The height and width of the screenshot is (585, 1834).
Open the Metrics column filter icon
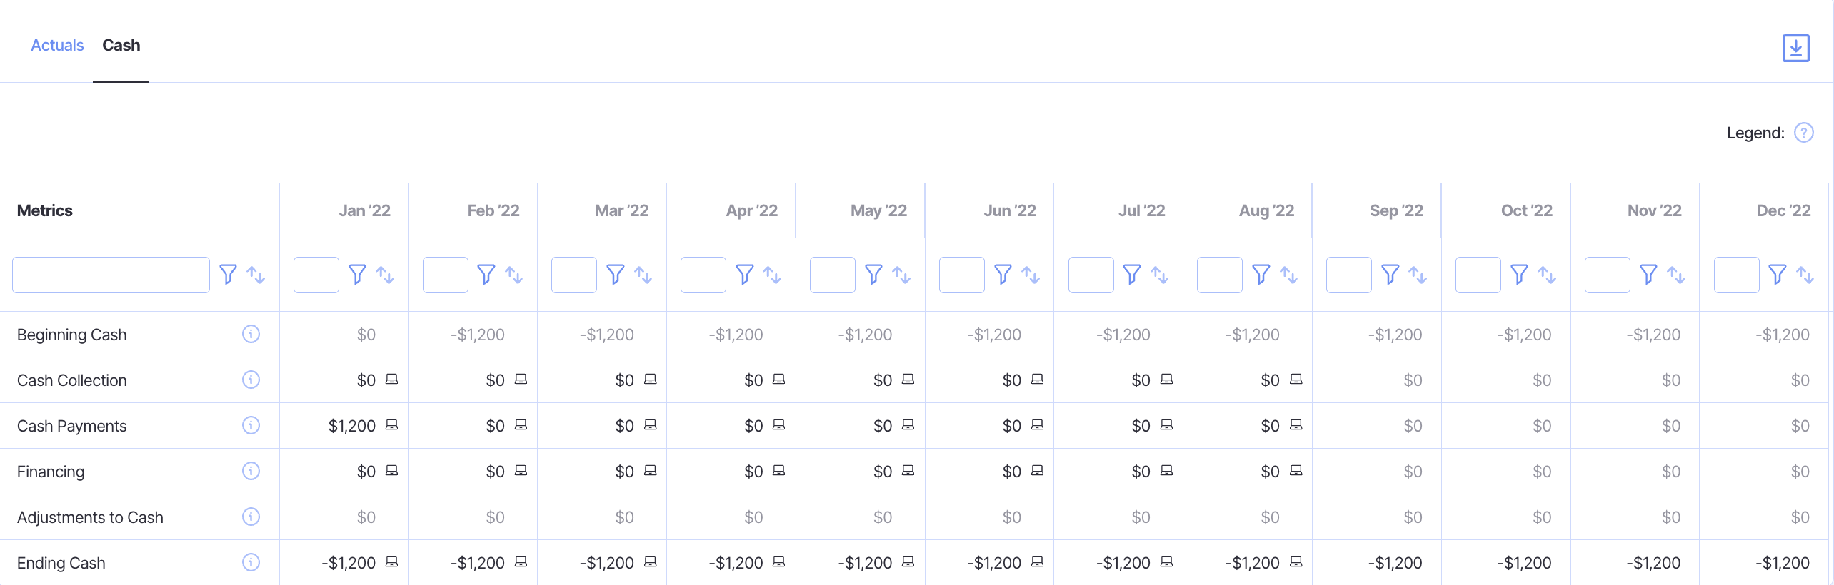pos(228,275)
